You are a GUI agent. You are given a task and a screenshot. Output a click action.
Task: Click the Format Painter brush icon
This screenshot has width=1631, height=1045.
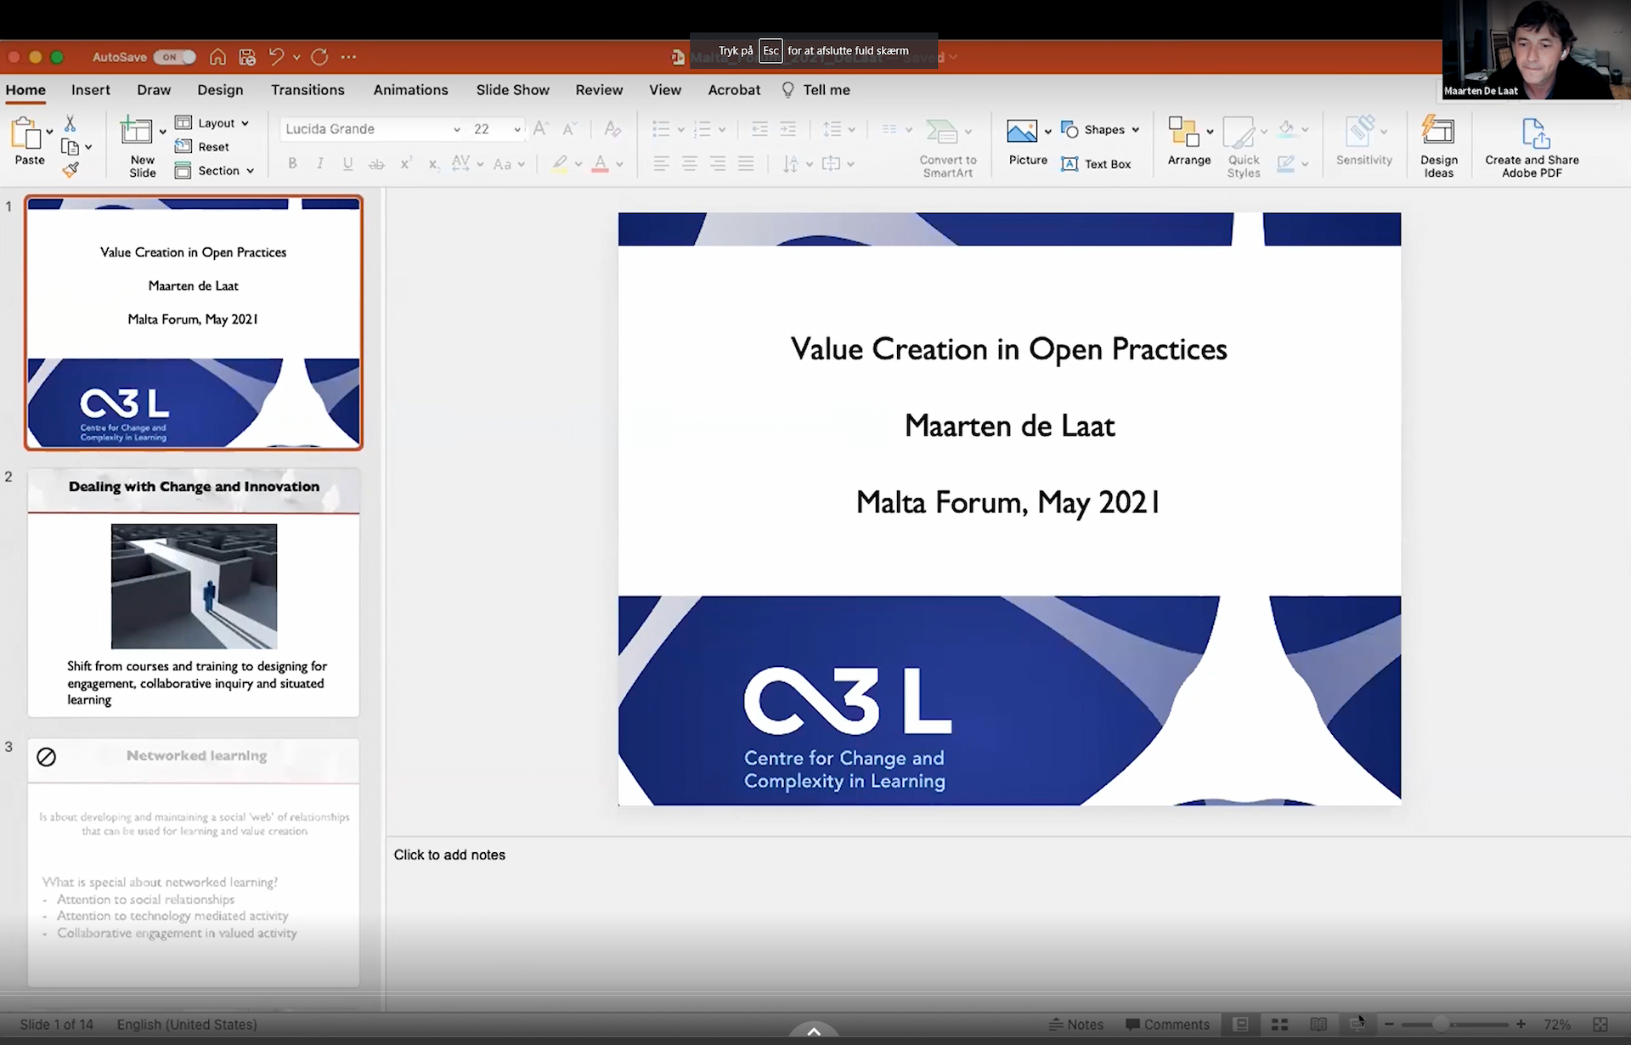coord(71,170)
